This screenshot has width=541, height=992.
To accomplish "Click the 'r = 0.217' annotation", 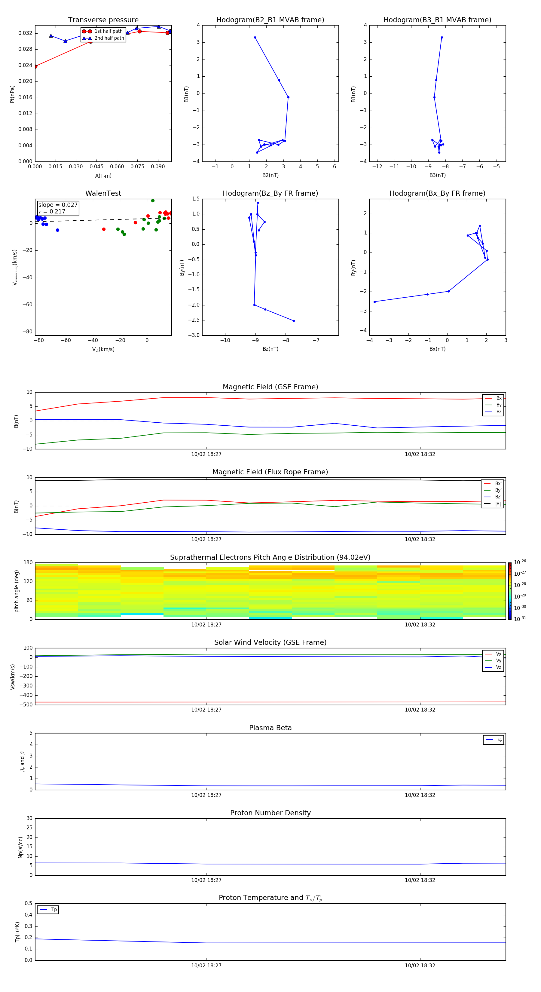I will pyautogui.click(x=52, y=211).
